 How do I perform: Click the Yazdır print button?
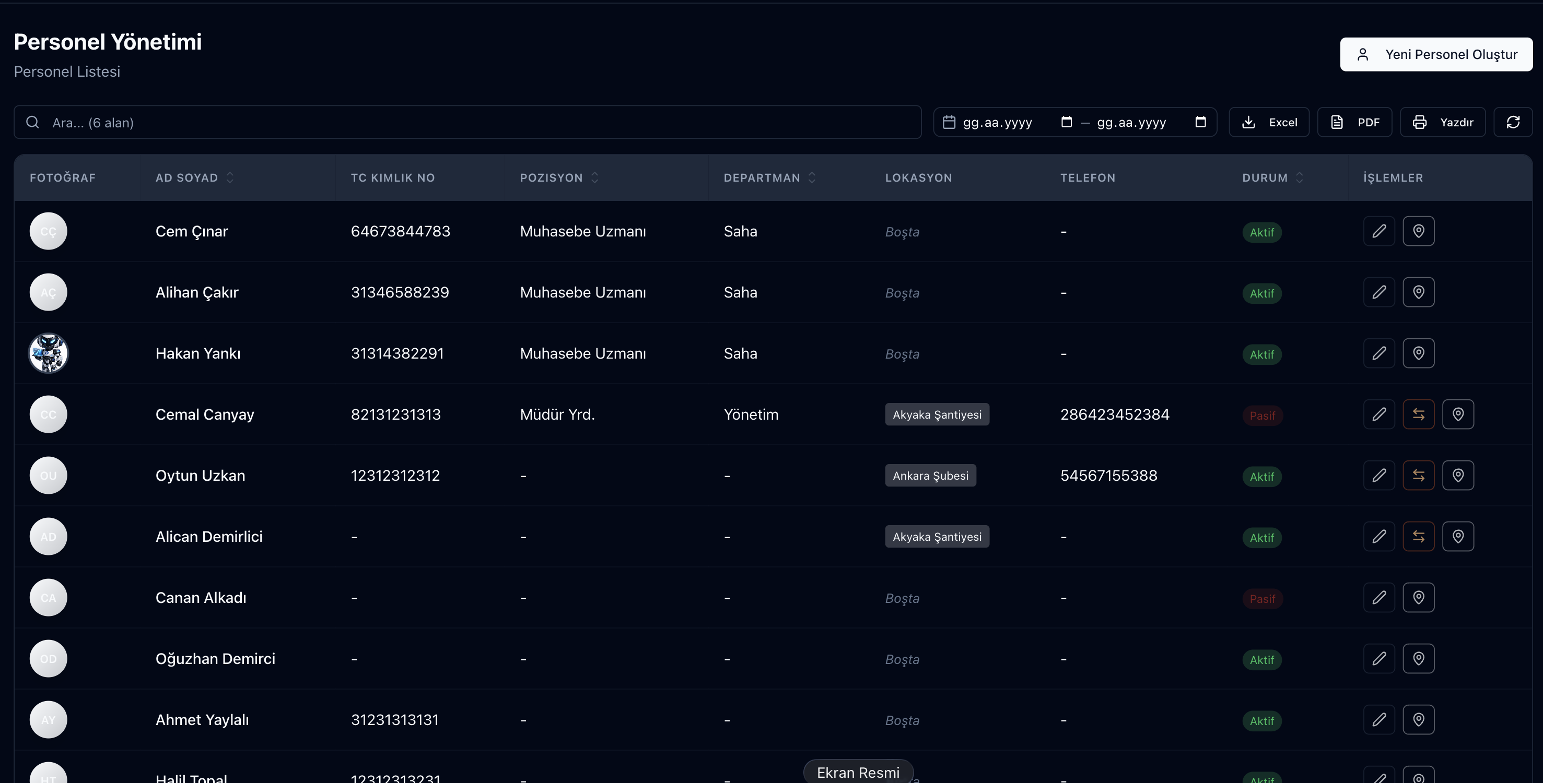click(x=1442, y=122)
